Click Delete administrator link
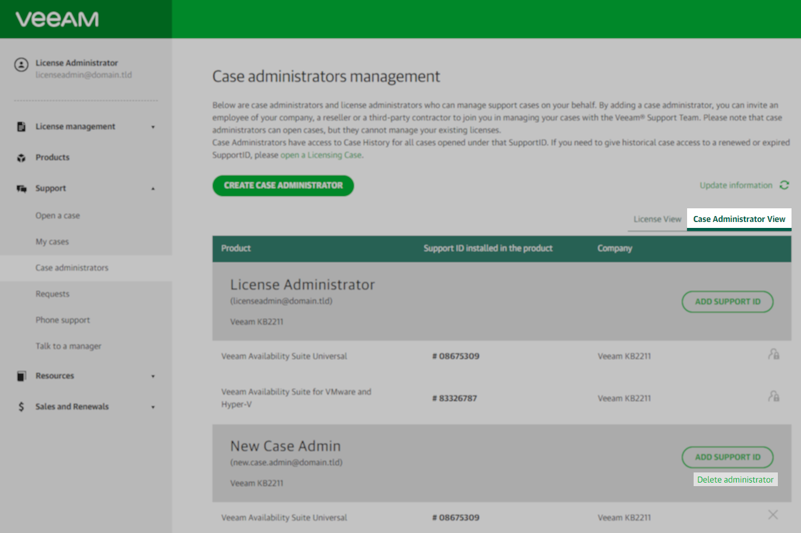The height and width of the screenshot is (533, 801). [735, 480]
